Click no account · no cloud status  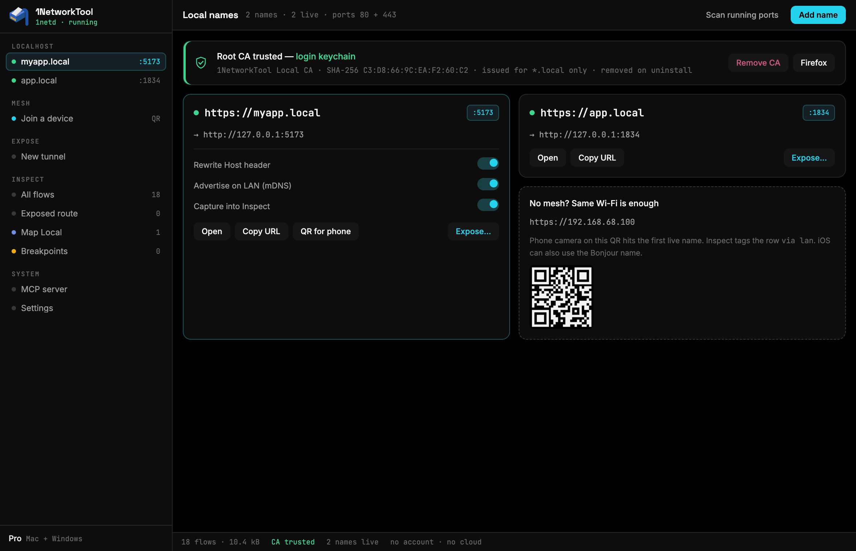(436, 542)
